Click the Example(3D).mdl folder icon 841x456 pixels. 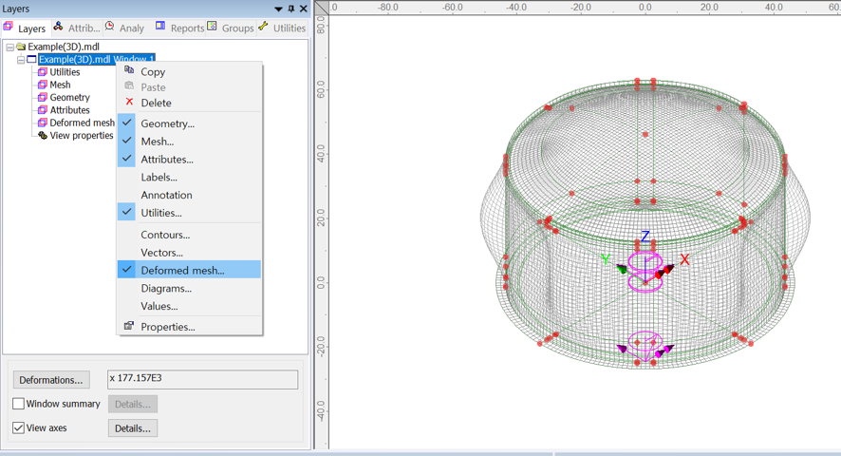pos(21,47)
